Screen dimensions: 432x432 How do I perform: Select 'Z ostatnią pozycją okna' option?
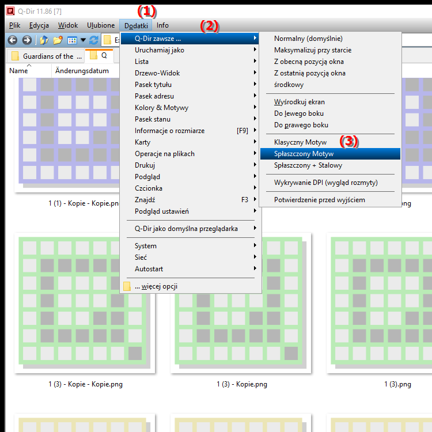point(330,73)
